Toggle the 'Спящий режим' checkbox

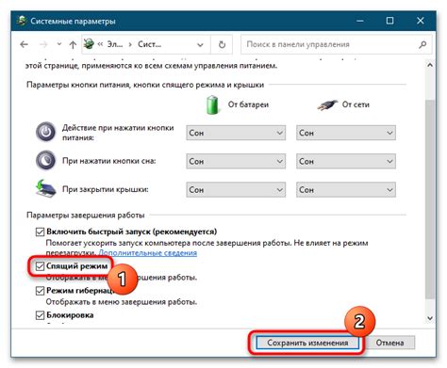40,266
